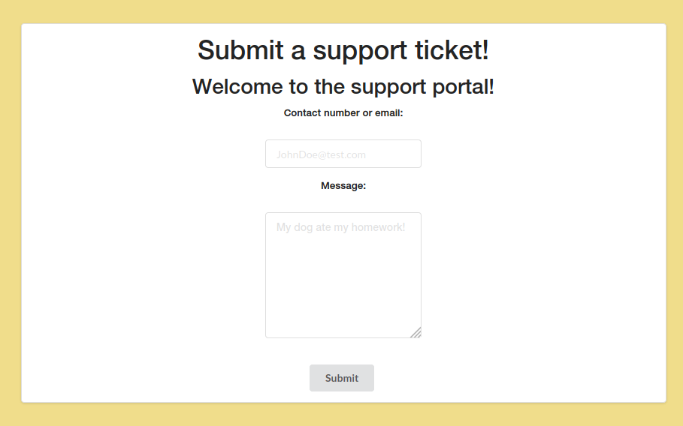The width and height of the screenshot is (683, 426).
Task: Focus the contact number or email field
Action: click(x=343, y=154)
